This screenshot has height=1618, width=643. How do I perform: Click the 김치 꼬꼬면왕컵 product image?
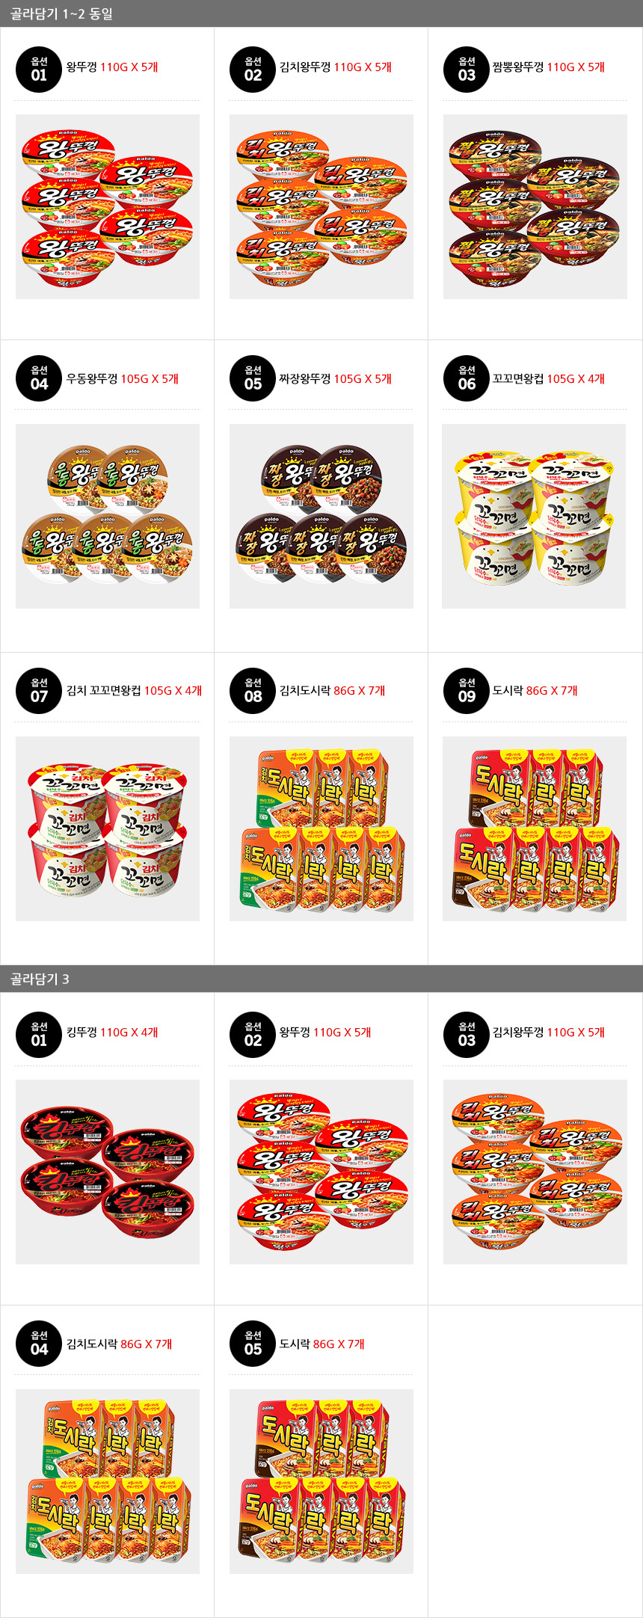coord(108,828)
